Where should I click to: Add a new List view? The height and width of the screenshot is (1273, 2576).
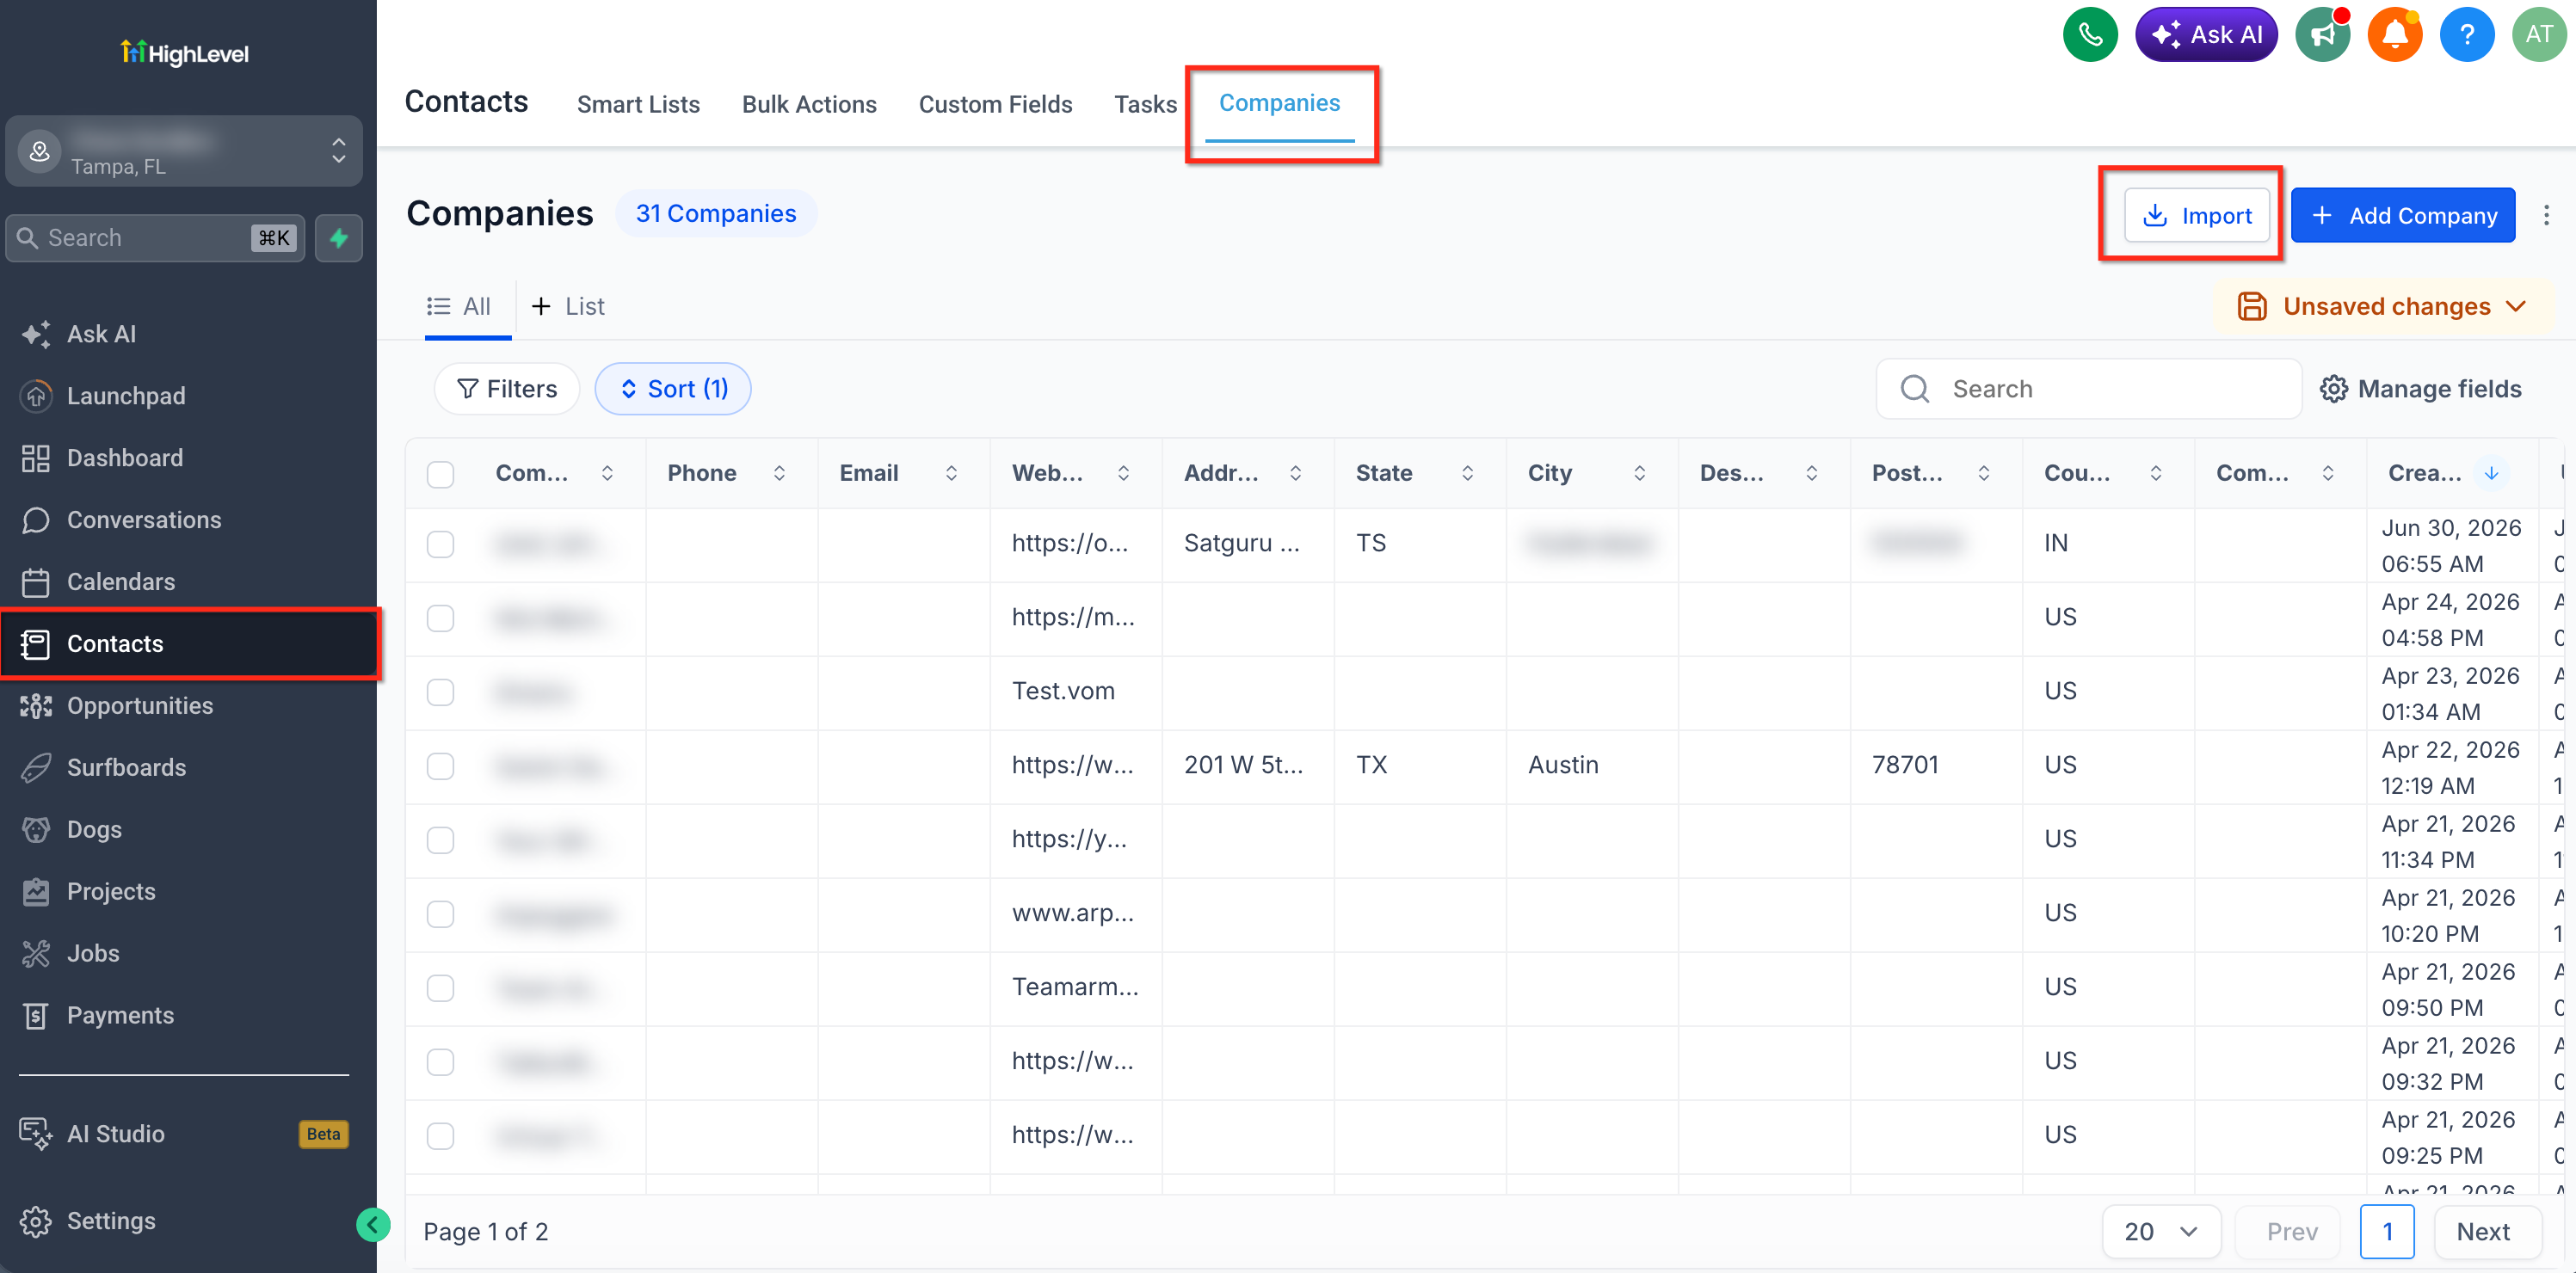[568, 307]
